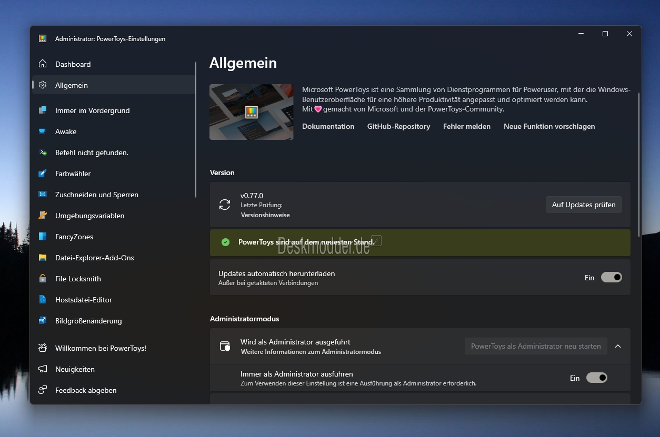Click Neue Funktion vorschlagen link
Viewport: 660px width, 437px height.
tap(549, 126)
